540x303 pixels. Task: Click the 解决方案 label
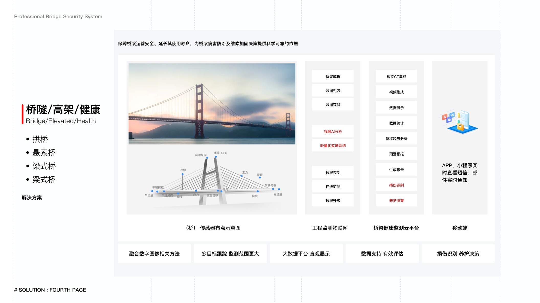click(32, 198)
